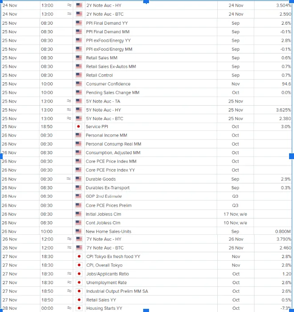Click the 3.625% value for 5Y Note Auc - HY
The image size is (294, 312).
pos(283,110)
